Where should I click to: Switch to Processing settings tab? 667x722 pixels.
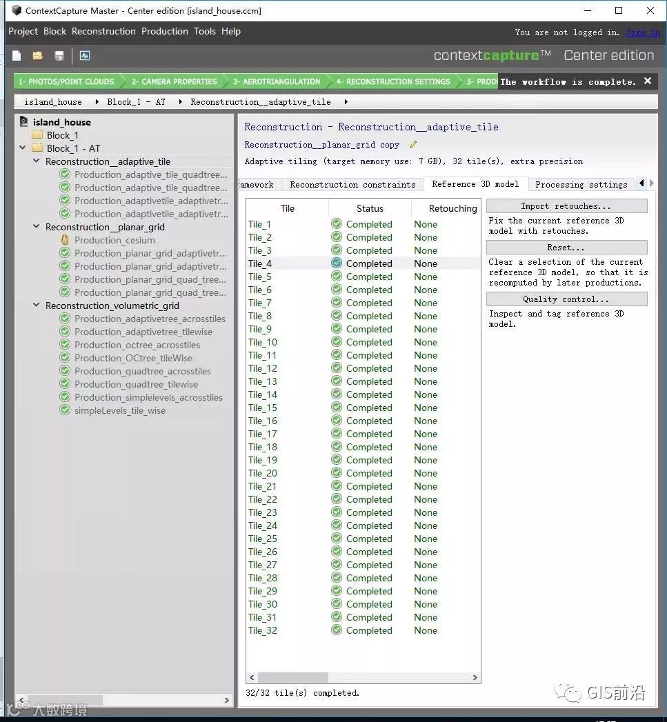click(x=581, y=184)
